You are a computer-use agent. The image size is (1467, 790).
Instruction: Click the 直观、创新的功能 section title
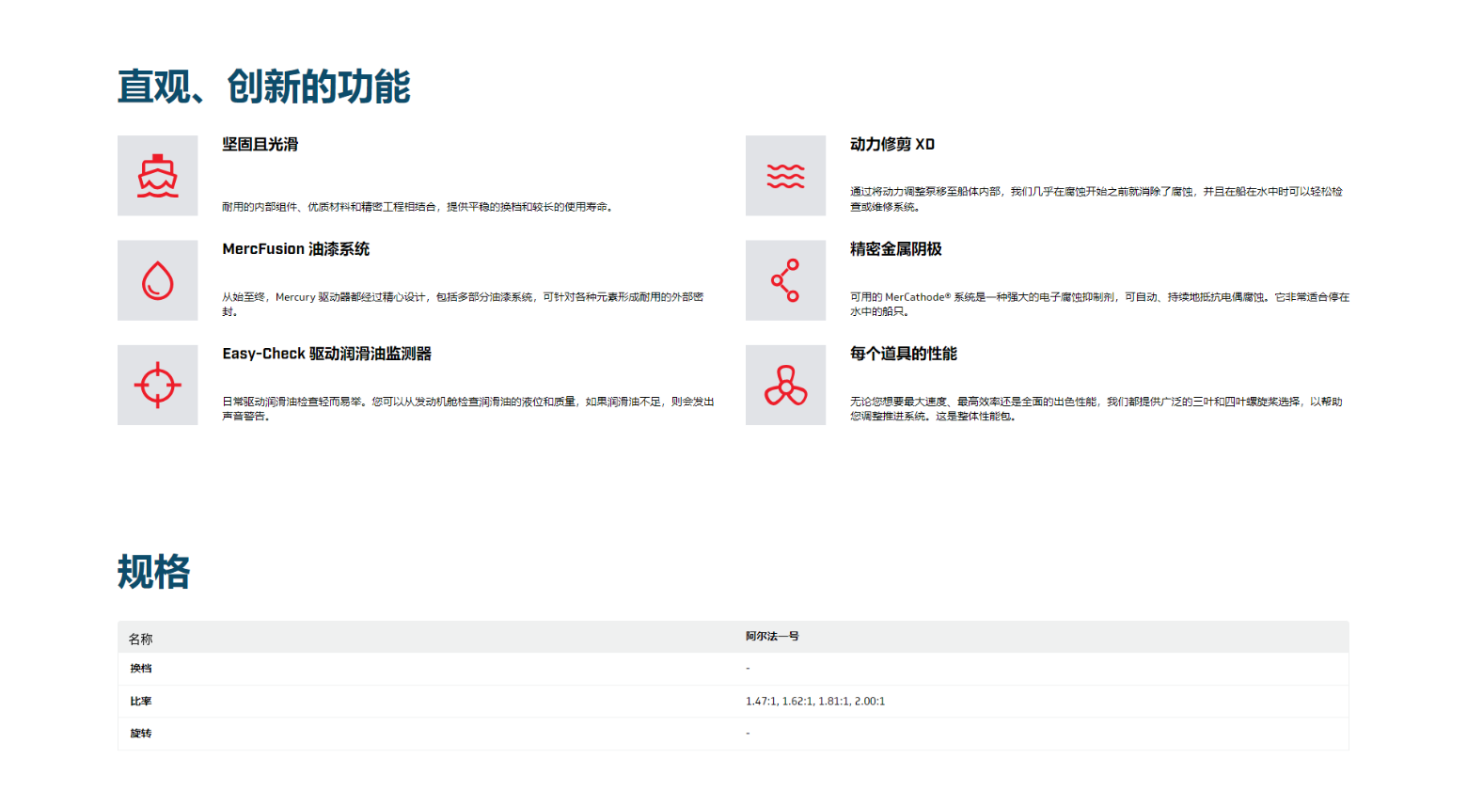[x=263, y=87]
